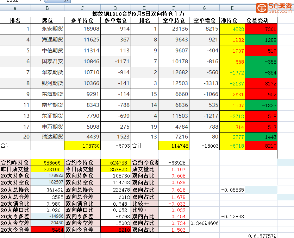Select the 席位 header cell
294x238 pixels.
[x=48, y=20]
